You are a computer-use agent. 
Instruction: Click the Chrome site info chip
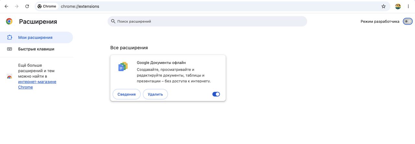click(x=47, y=6)
